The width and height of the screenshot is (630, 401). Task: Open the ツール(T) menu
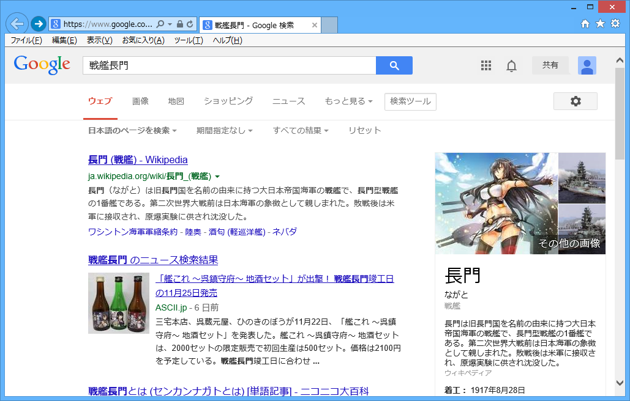point(189,40)
